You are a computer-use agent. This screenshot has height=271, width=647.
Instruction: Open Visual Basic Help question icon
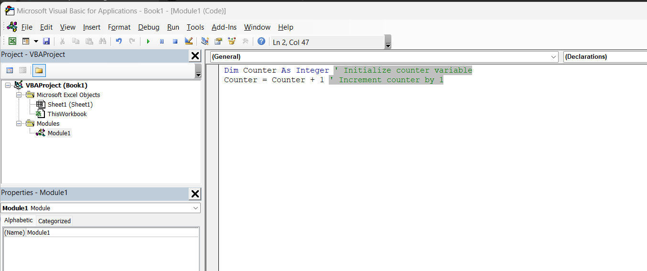tap(261, 42)
